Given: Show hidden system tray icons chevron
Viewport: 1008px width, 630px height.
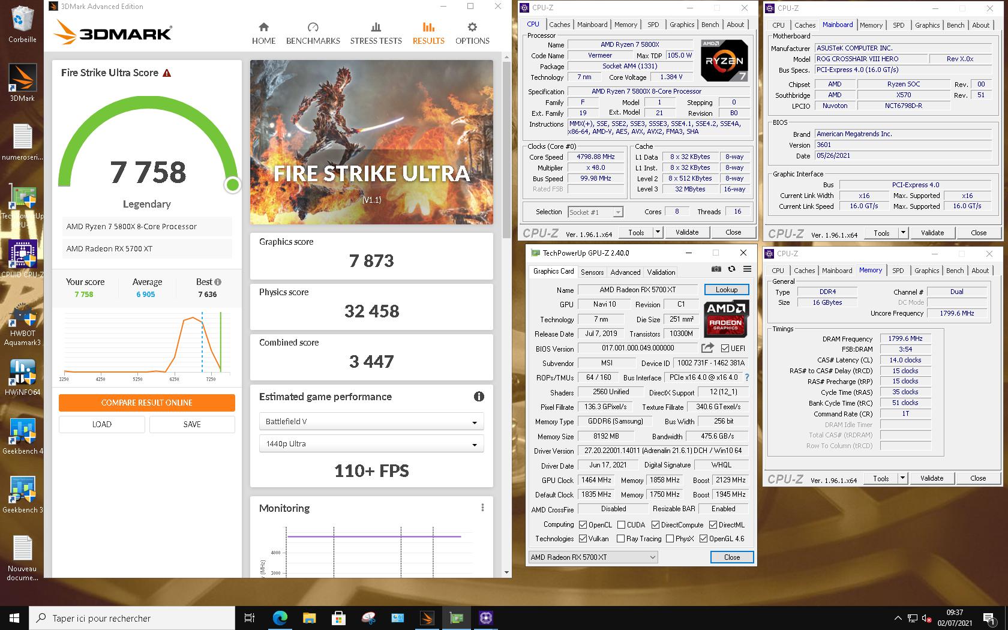Looking at the screenshot, I should pyautogui.click(x=898, y=617).
